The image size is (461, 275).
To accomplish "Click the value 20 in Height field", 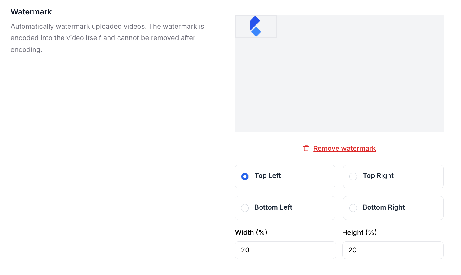I will coord(353,250).
